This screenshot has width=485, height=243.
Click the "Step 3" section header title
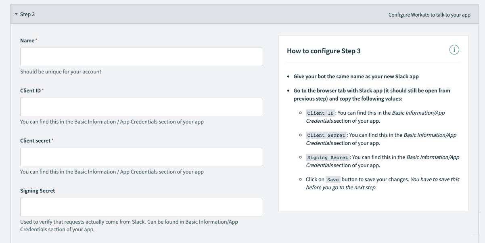coord(27,15)
